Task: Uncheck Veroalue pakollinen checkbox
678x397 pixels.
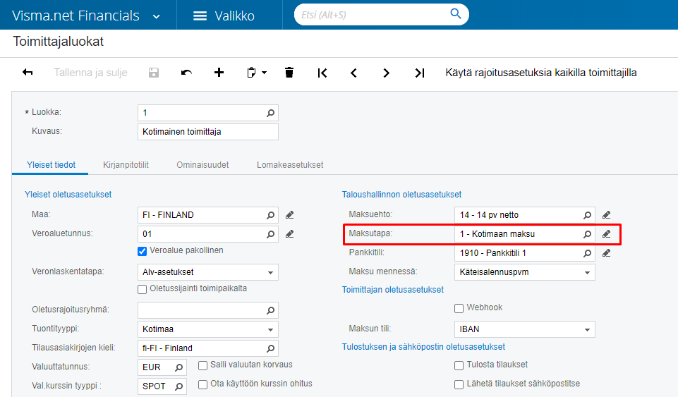Action: (142, 251)
